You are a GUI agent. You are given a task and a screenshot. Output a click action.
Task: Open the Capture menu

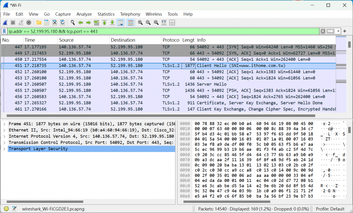(63, 14)
